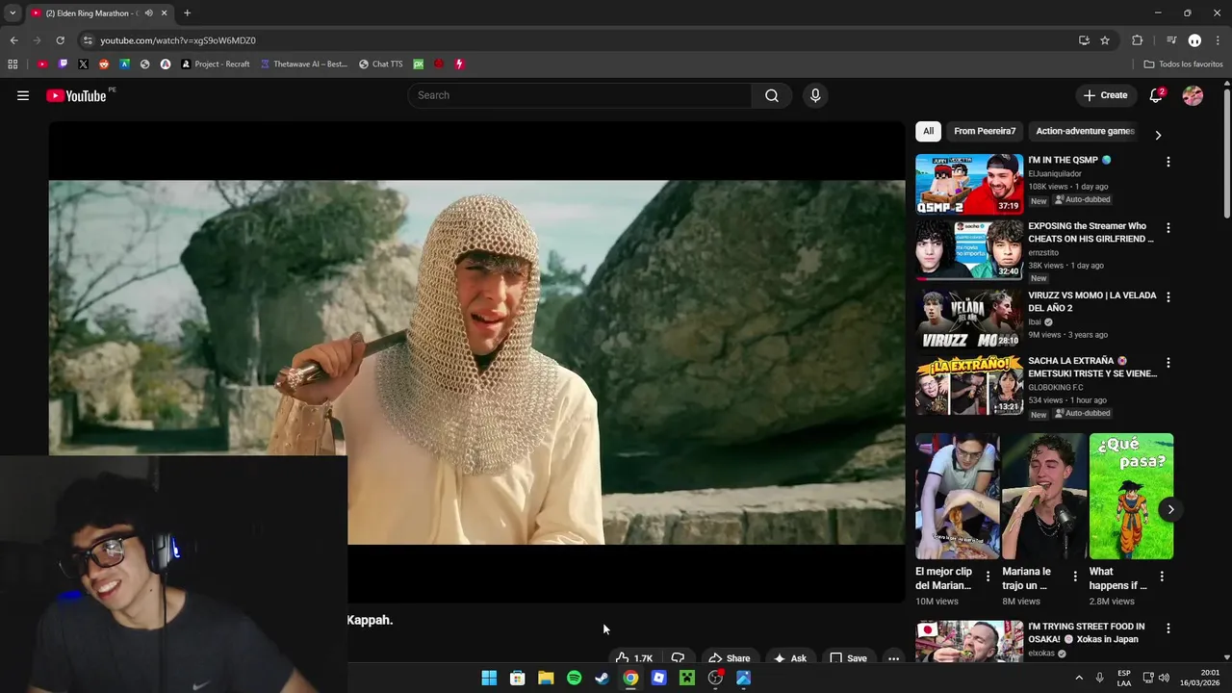
Task: Open media controls icon in toolbar
Action: [x=1171, y=40]
